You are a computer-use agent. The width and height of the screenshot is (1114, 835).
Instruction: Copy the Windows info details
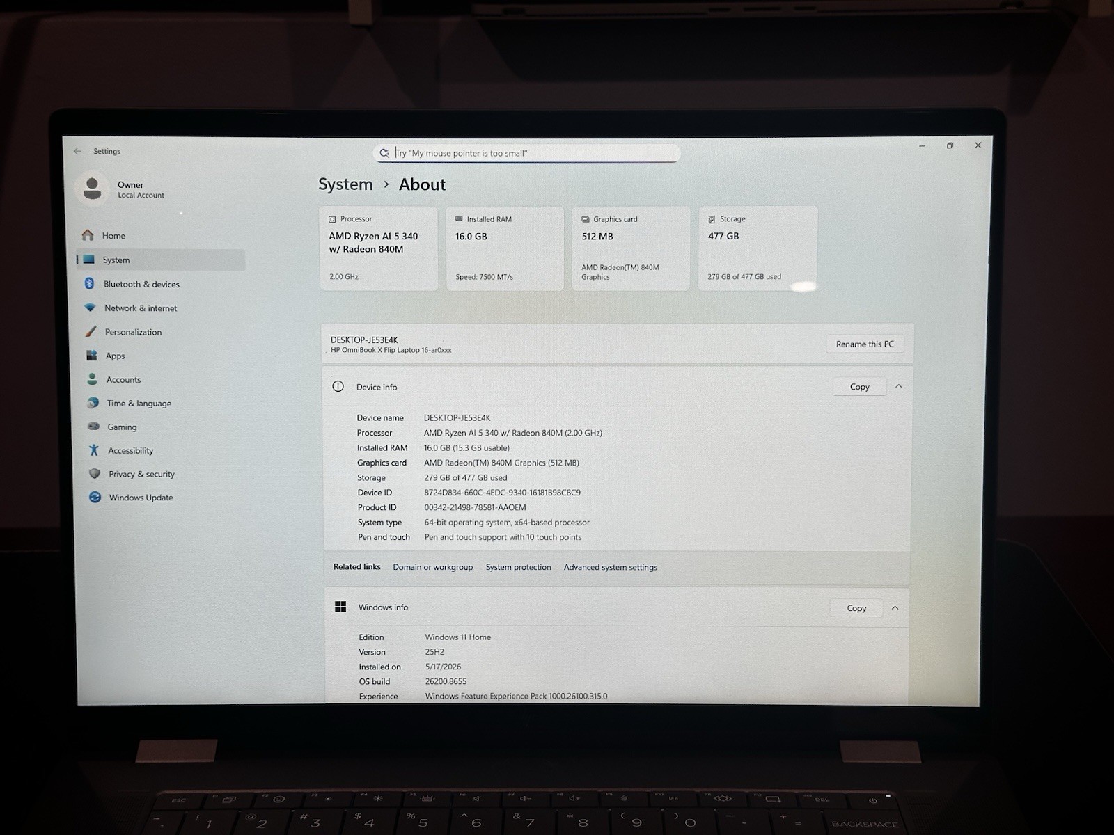pos(856,608)
